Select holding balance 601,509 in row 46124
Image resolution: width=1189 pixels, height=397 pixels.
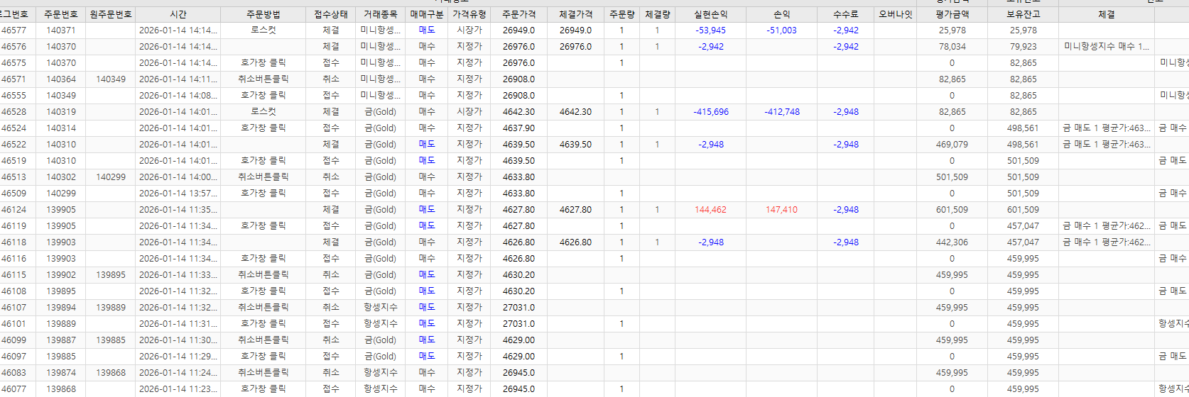click(x=1024, y=210)
